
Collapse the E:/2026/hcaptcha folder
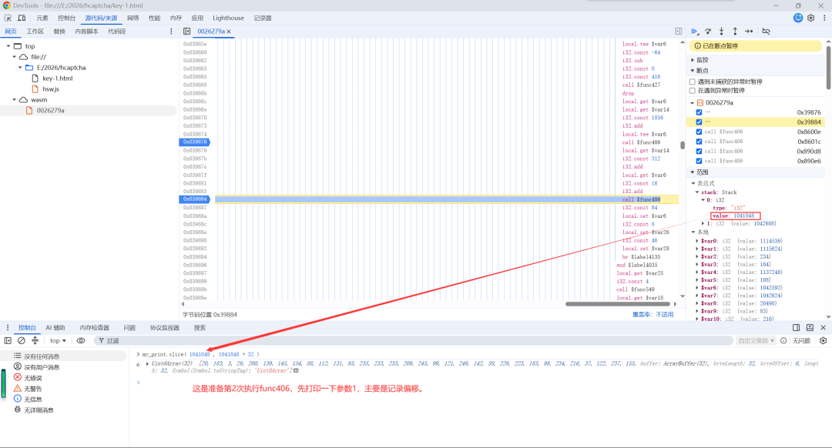coord(20,68)
